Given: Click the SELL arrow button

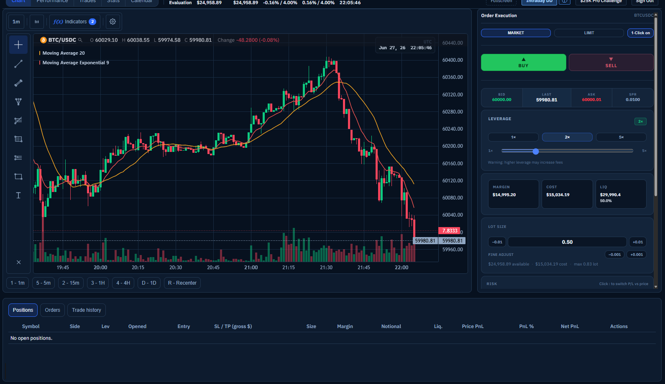Looking at the screenshot, I should (611, 63).
